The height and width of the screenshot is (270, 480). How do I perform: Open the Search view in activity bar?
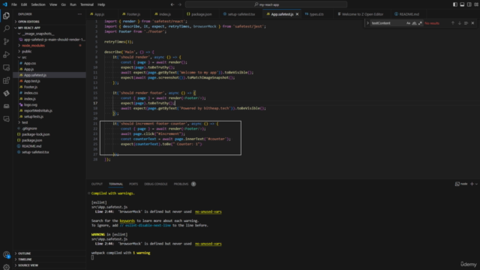point(6,28)
